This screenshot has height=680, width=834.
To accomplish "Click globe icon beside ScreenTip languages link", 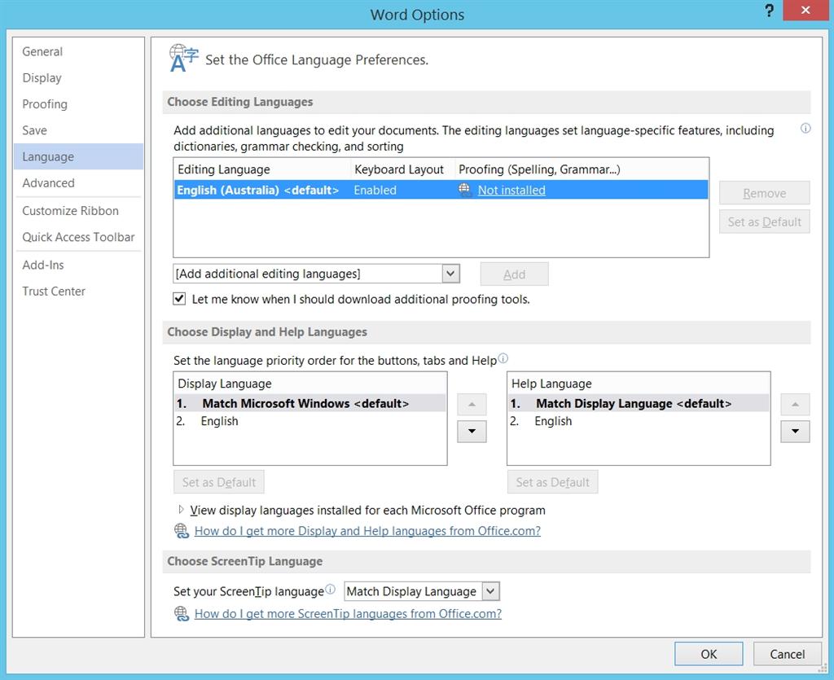I will 182,613.
